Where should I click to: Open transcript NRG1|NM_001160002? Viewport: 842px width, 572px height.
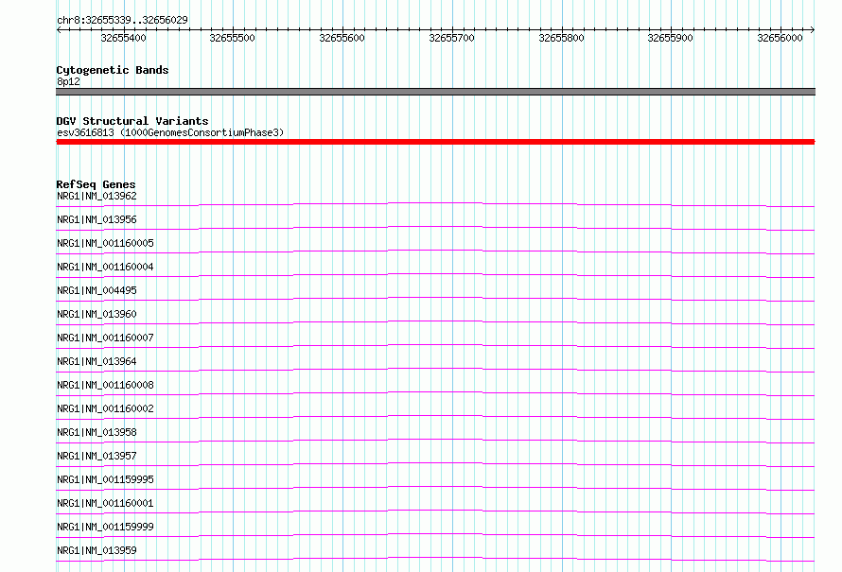click(105, 408)
